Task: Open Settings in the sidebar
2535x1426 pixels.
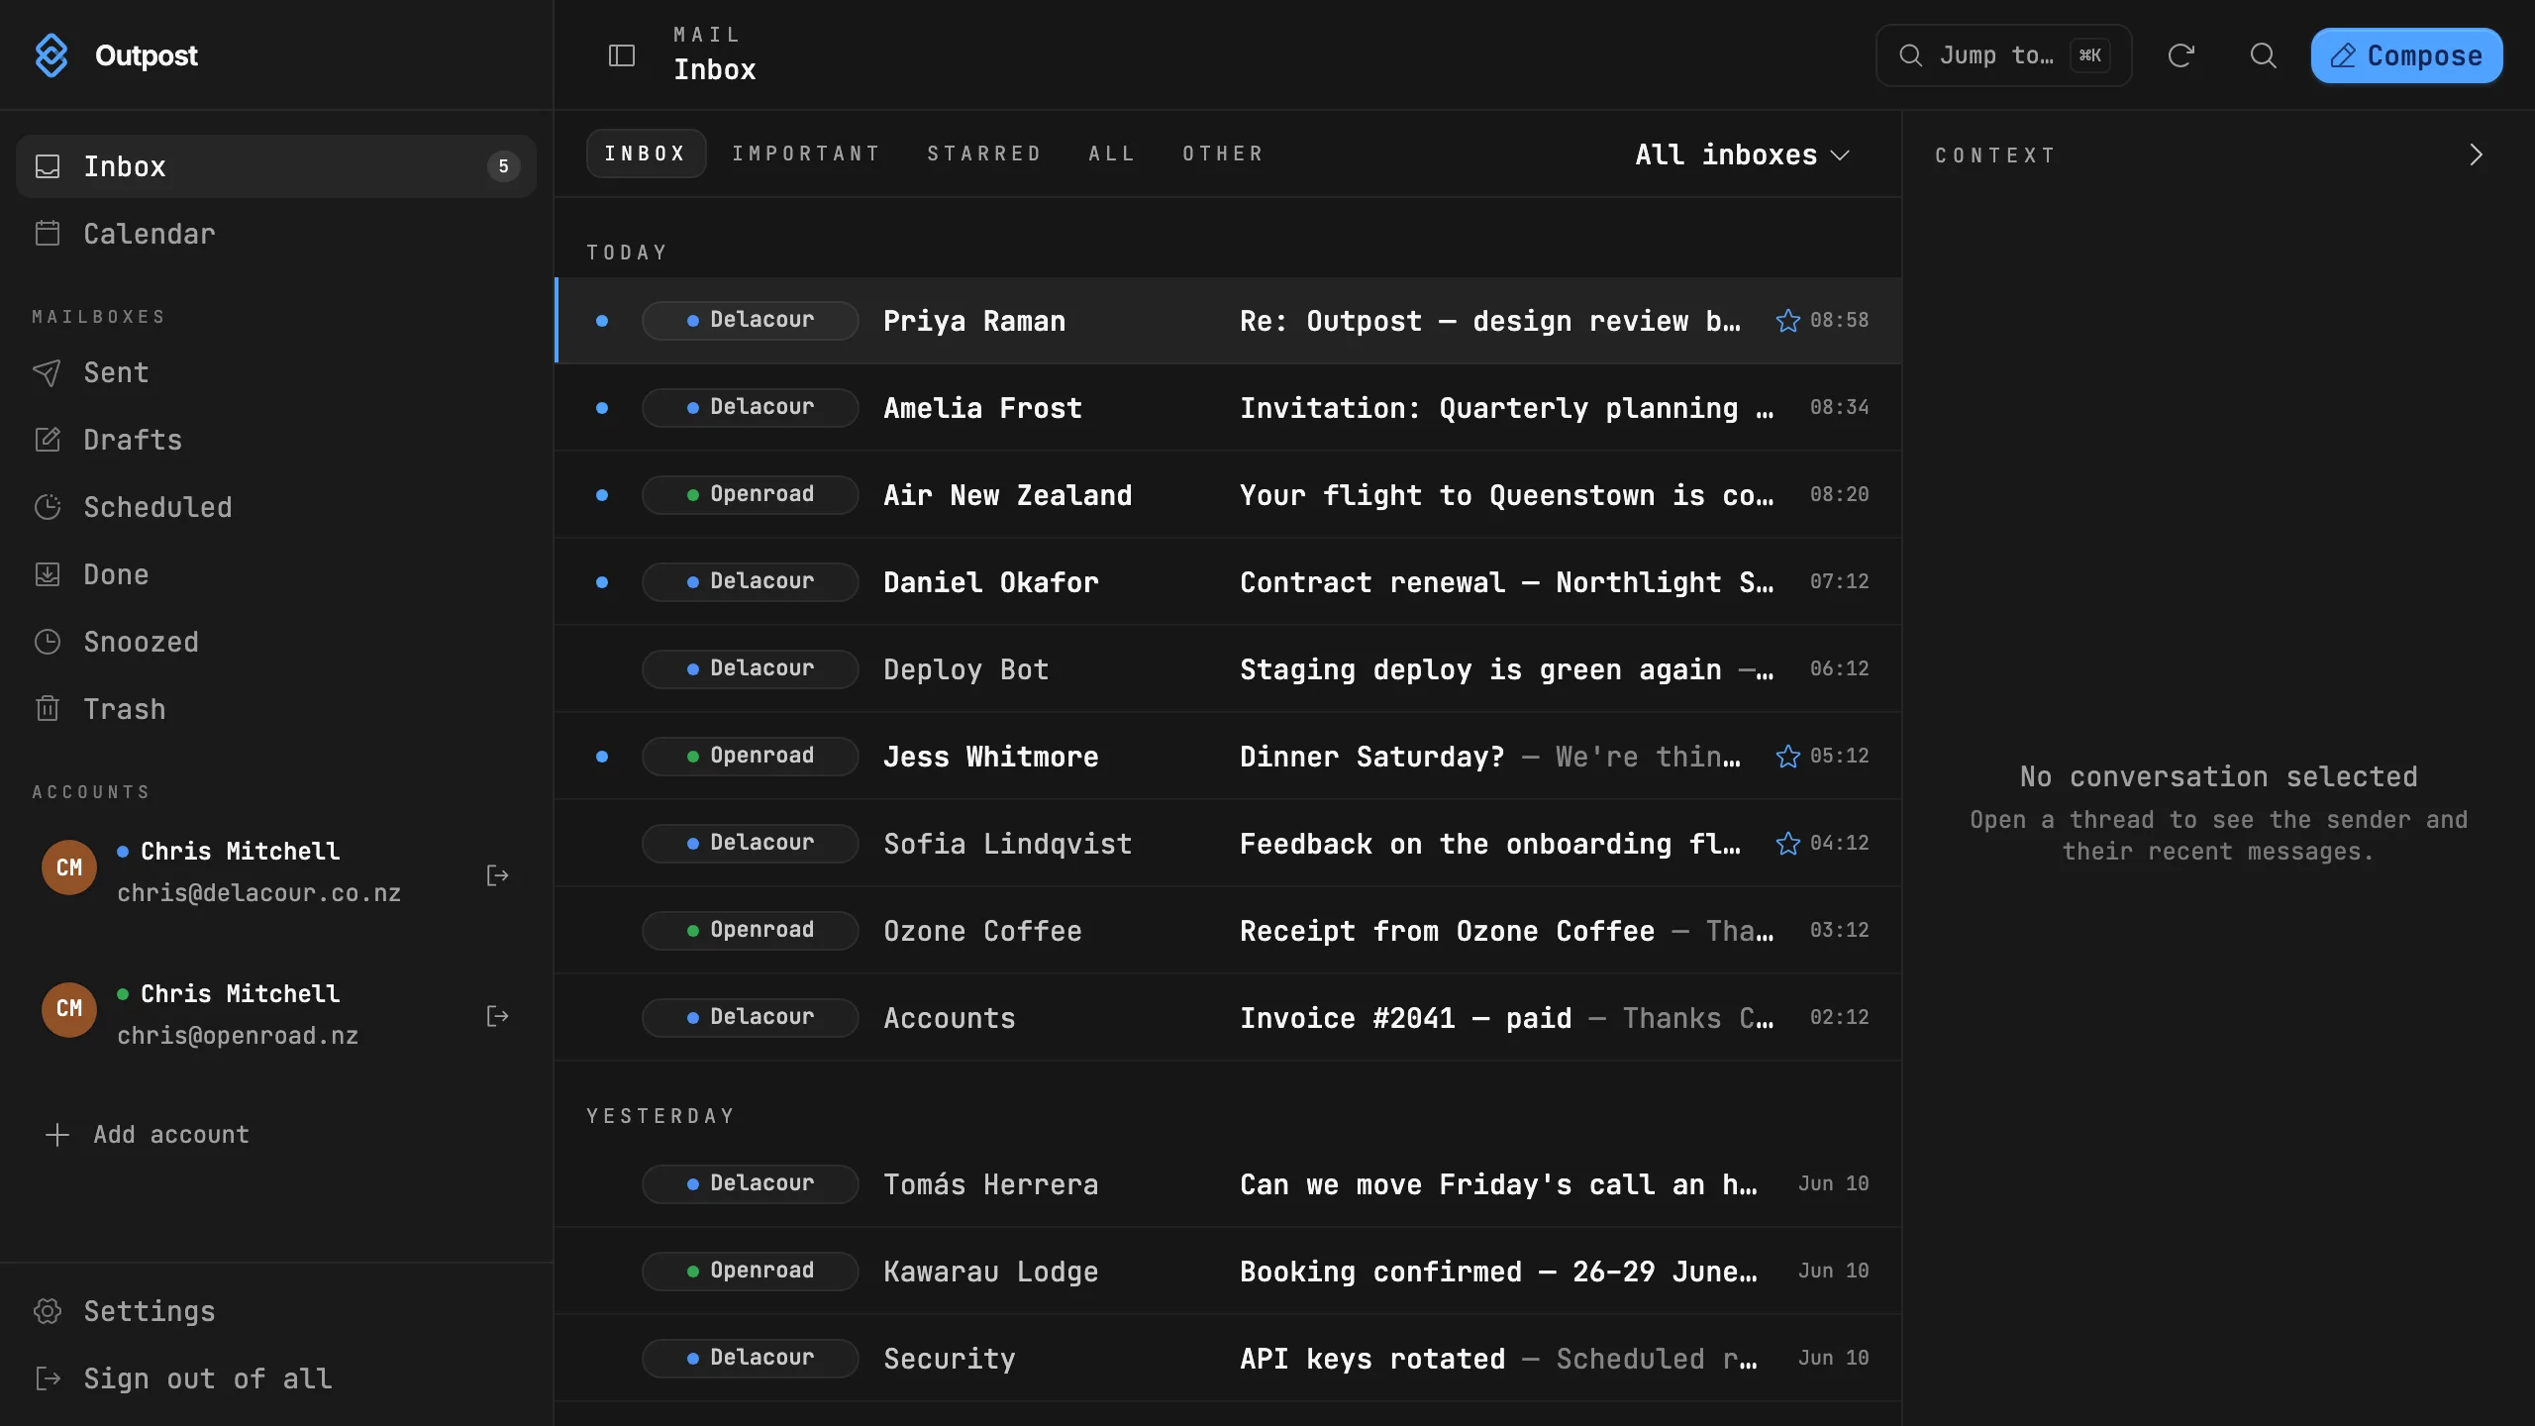Action: (x=276, y=1311)
